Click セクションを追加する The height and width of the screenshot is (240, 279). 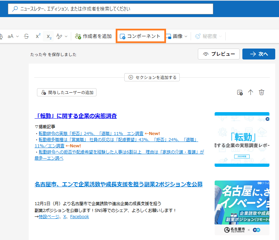[152, 78]
